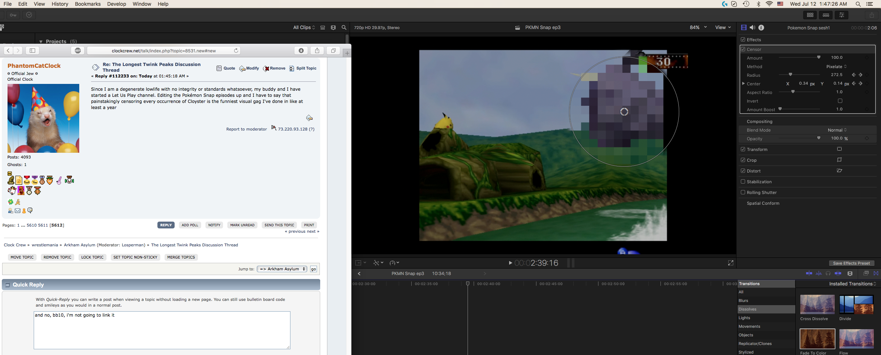
Task: Select the Blurs transitions category
Action: [x=766, y=300]
